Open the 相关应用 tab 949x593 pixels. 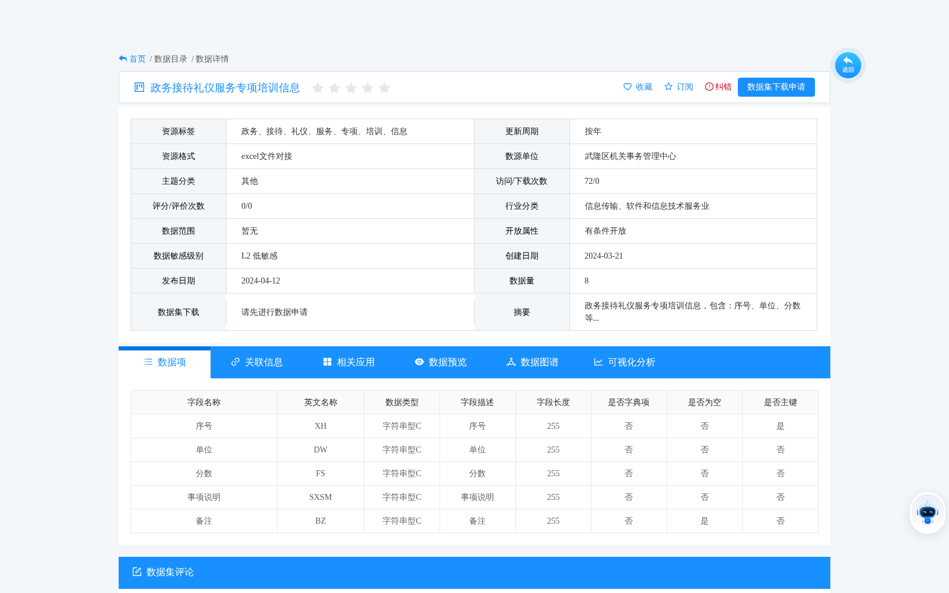(x=348, y=362)
